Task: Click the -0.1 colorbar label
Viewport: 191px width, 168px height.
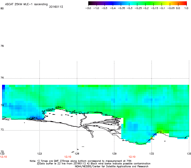Action: 162,8
